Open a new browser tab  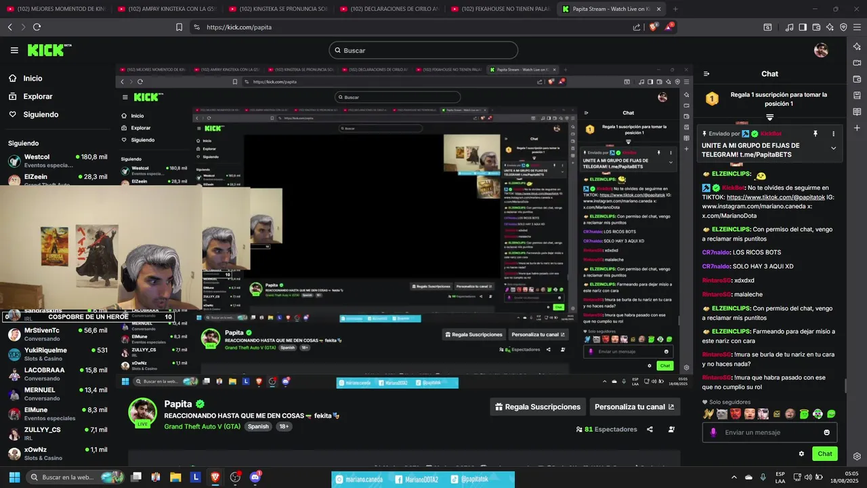(x=676, y=9)
